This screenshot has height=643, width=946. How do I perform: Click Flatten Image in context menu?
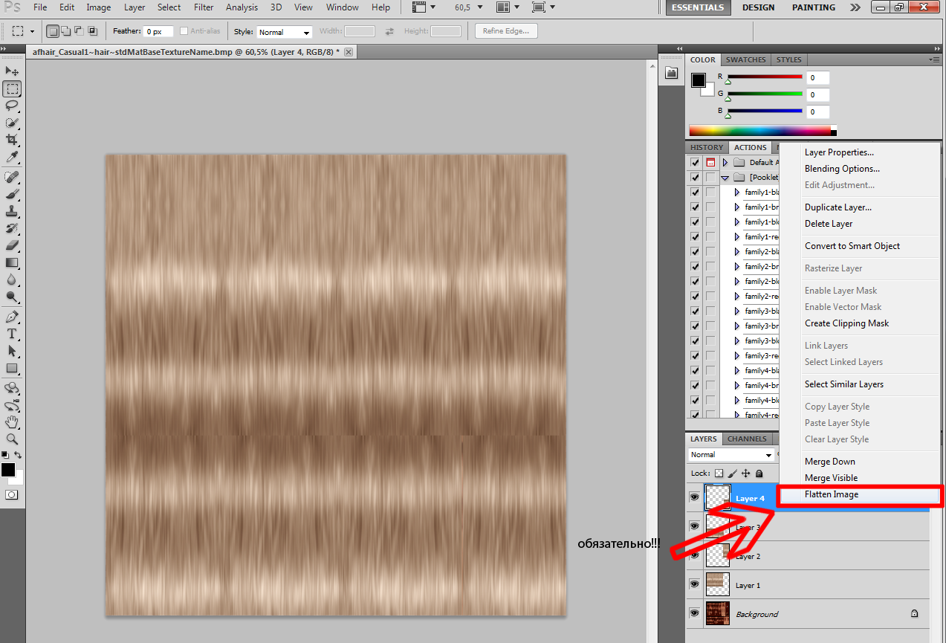tap(831, 494)
